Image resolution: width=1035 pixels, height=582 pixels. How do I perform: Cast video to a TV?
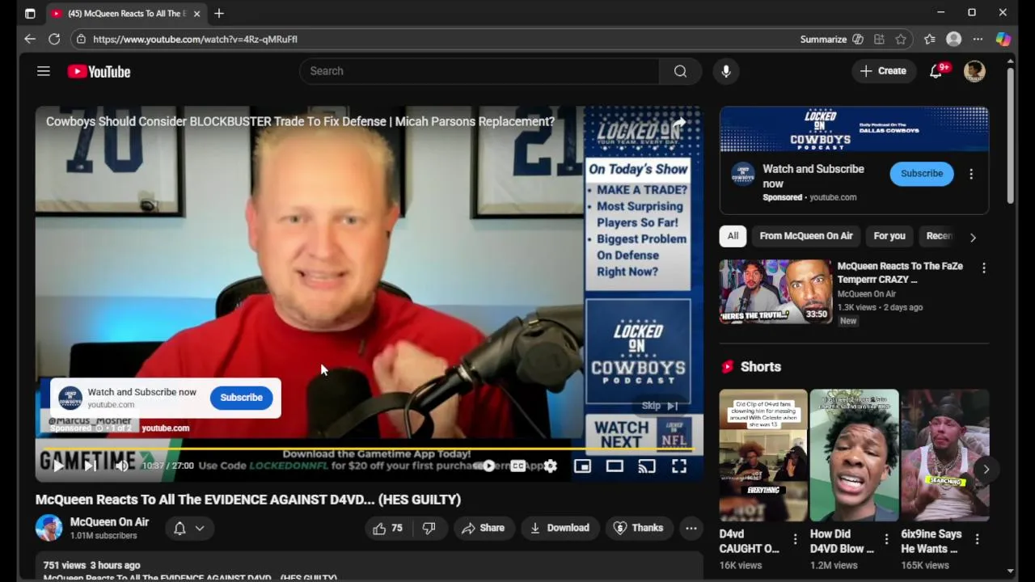click(x=647, y=466)
